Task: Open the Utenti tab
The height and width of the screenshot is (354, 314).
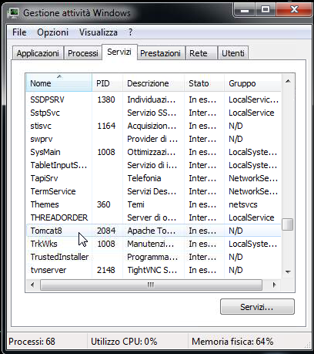Action: coord(233,53)
